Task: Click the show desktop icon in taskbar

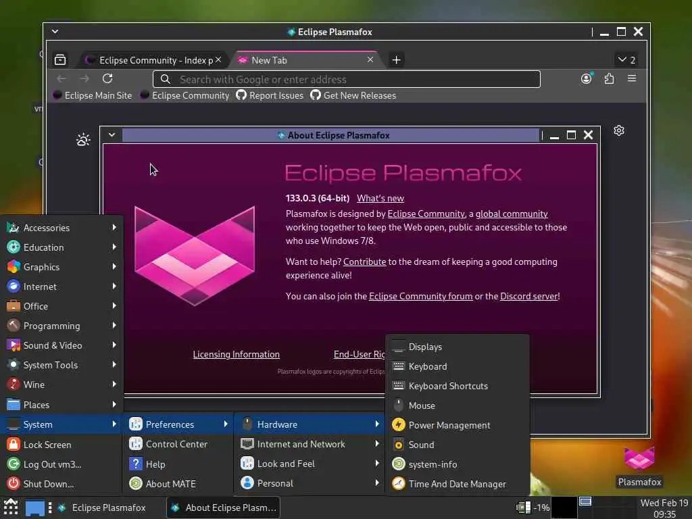Action: pos(35,508)
